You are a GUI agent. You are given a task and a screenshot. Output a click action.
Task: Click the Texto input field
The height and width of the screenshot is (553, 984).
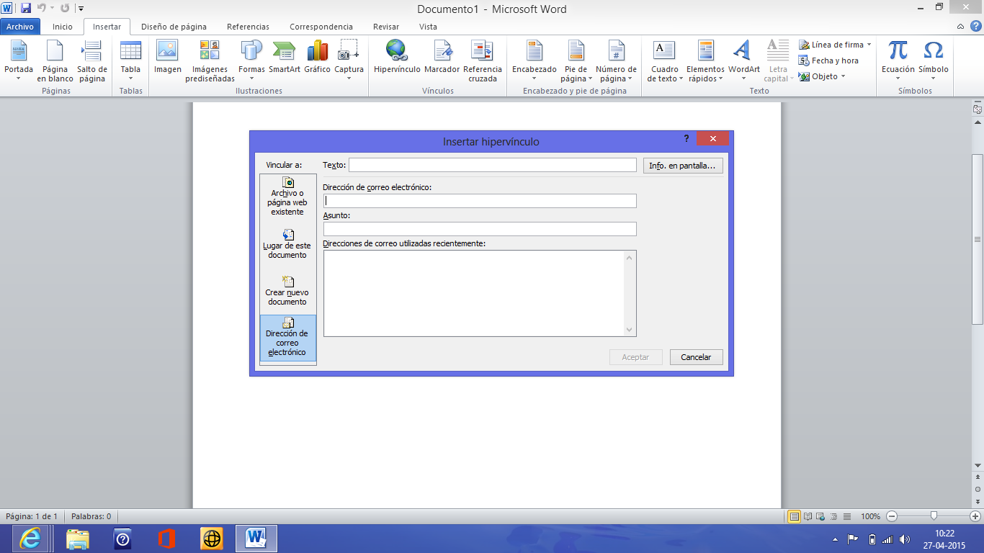tap(492, 165)
